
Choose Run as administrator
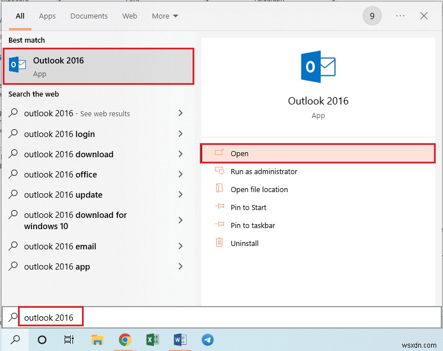pyautogui.click(x=318, y=171)
